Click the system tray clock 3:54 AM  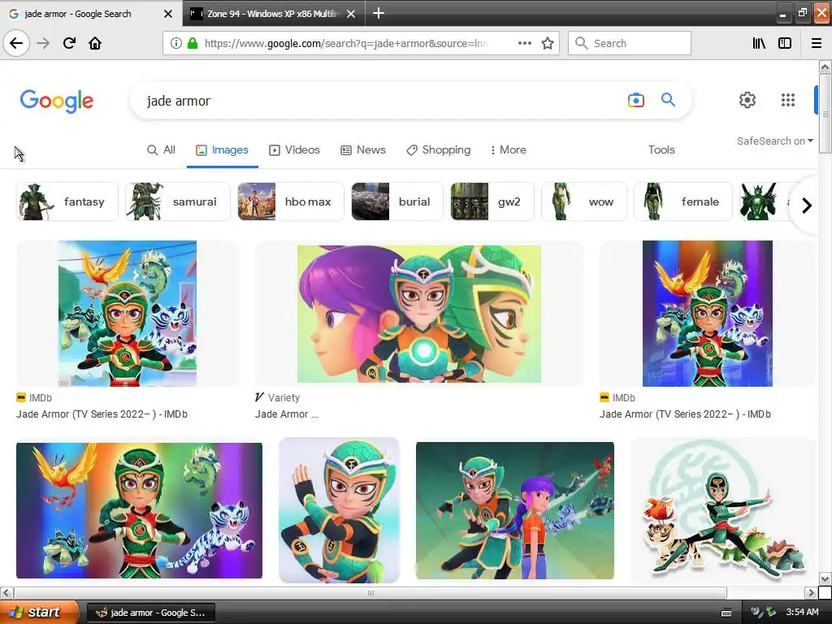(802, 613)
